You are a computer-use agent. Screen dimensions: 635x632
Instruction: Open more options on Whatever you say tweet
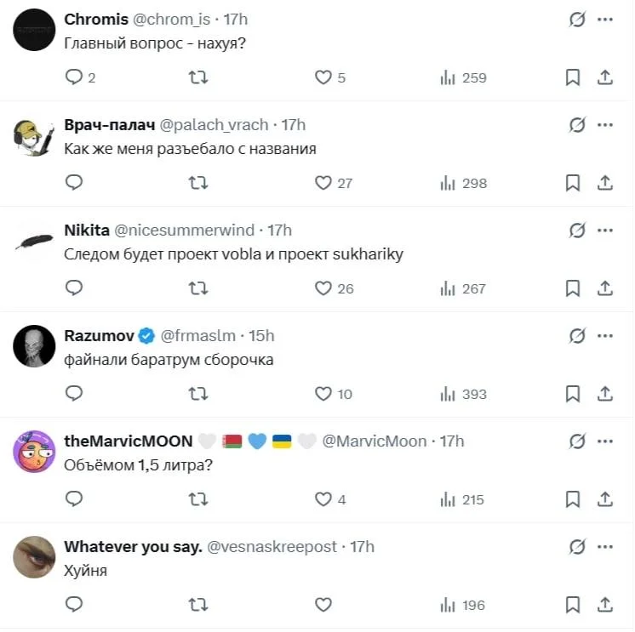pos(605,546)
